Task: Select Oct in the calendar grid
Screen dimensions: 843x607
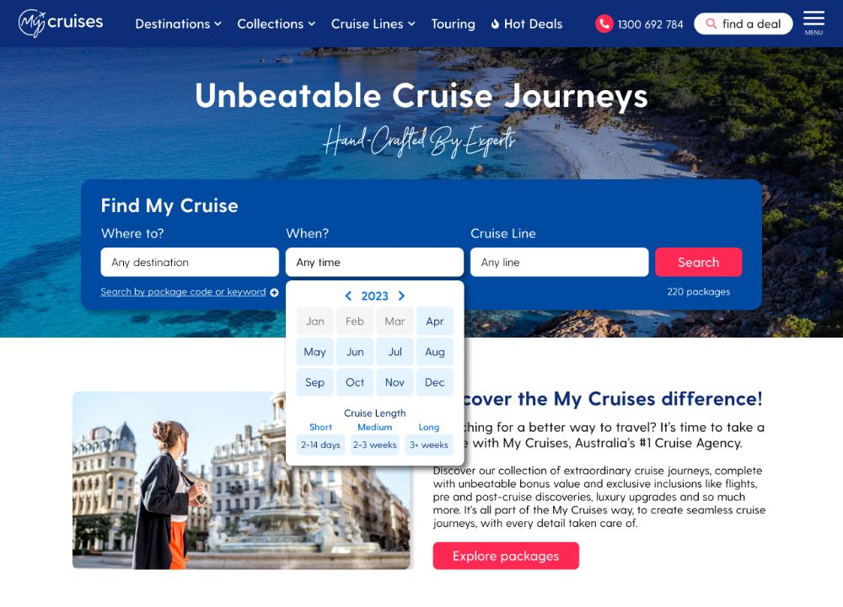Action: click(355, 382)
